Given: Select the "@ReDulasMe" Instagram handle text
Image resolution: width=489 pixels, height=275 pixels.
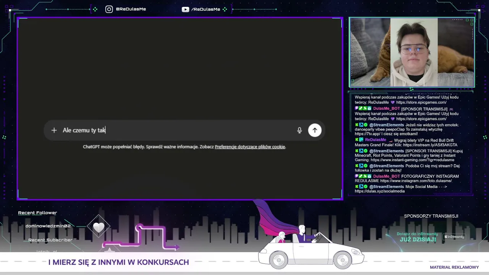Looking at the screenshot, I should (131, 9).
